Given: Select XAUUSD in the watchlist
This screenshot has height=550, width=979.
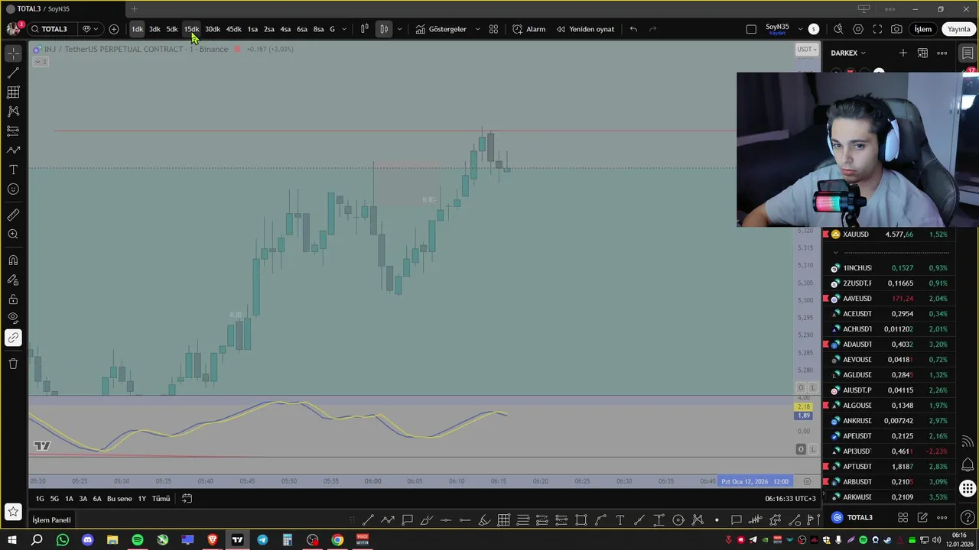Looking at the screenshot, I should tap(887, 235).
